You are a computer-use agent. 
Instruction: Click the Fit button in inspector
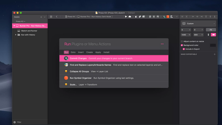coord(211,30)
